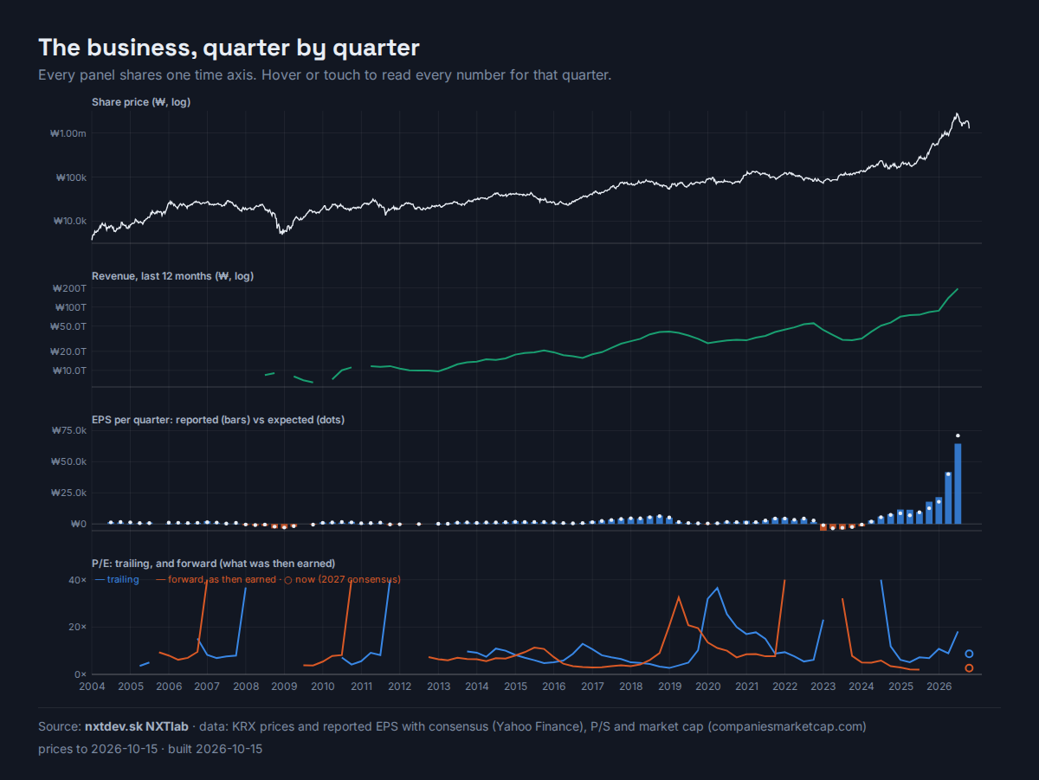The height and width of the screenshot is (780, 1039).
Task: Click the white expected-EPS dot above the tallest bar
Action: 958,435
